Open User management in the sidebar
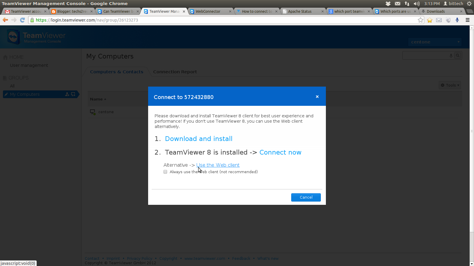Viewport: 474px width, 266px height. [29, 65]
